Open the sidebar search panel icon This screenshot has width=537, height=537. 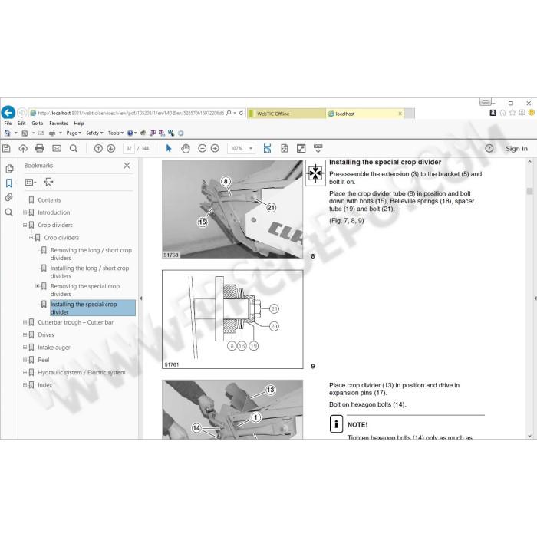click(9, 212)
